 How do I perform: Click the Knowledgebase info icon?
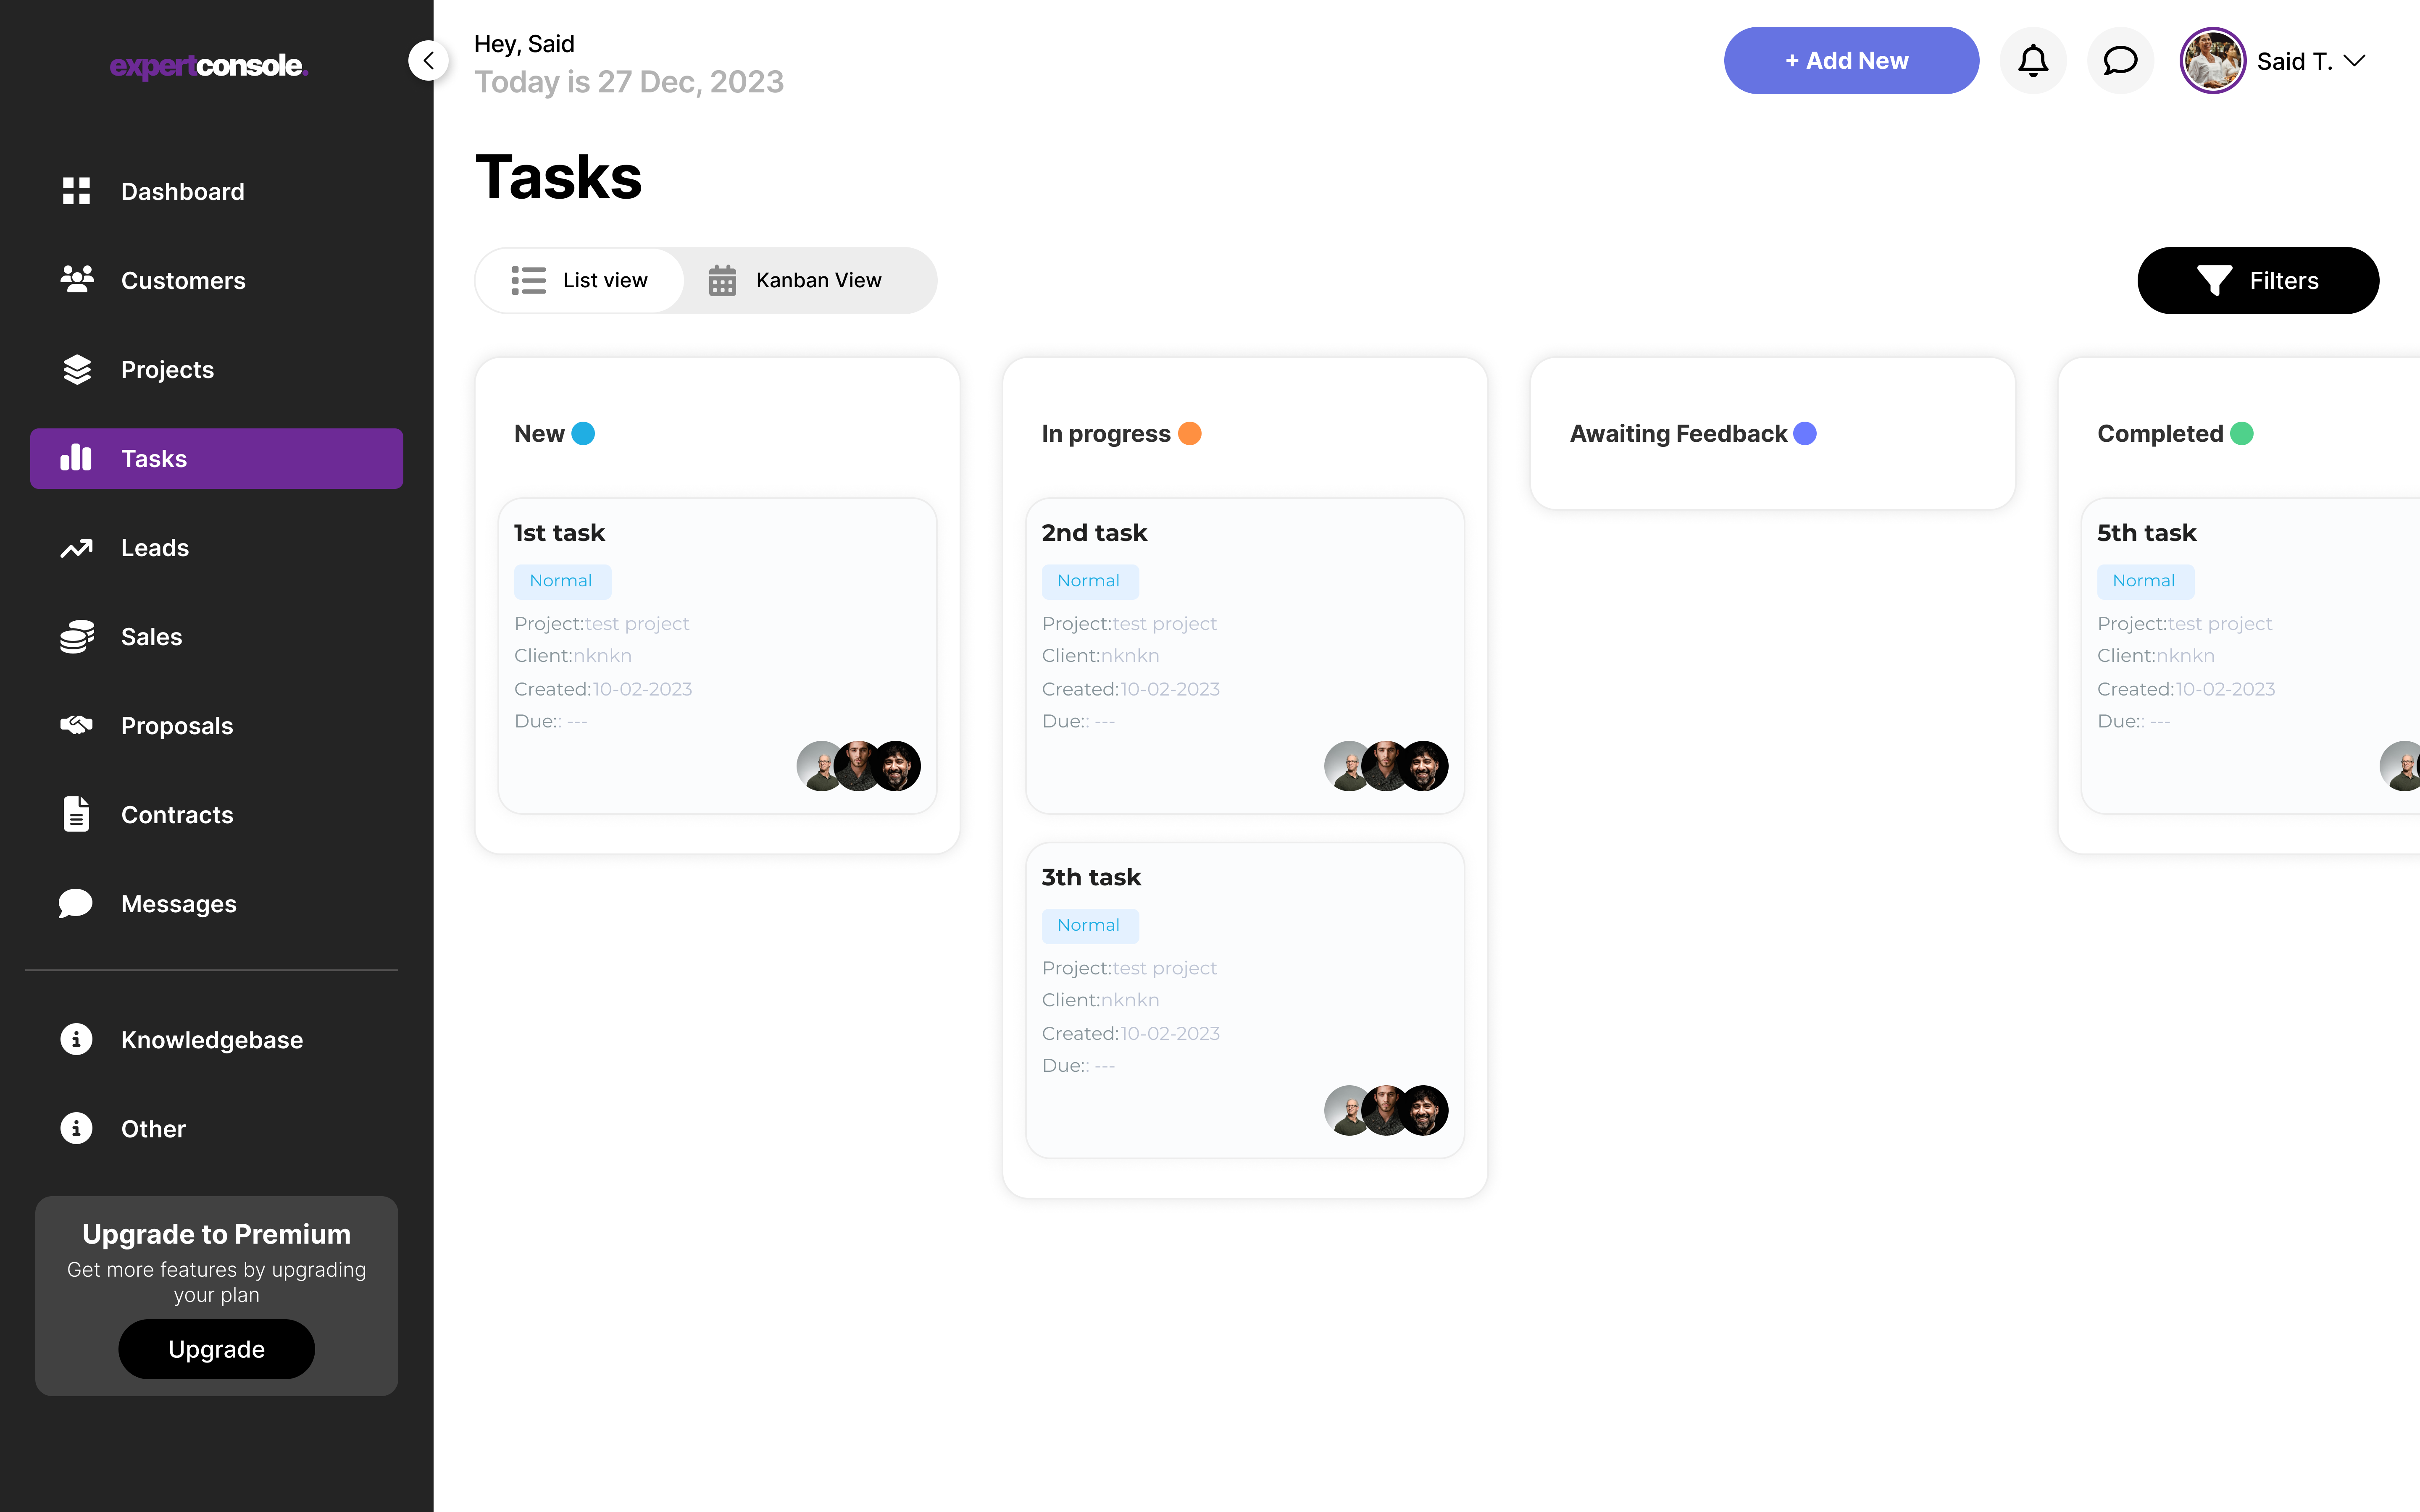[x=76, y=1039]
